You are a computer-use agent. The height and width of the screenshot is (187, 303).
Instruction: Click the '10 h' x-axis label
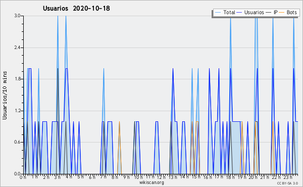coord(138,177)
